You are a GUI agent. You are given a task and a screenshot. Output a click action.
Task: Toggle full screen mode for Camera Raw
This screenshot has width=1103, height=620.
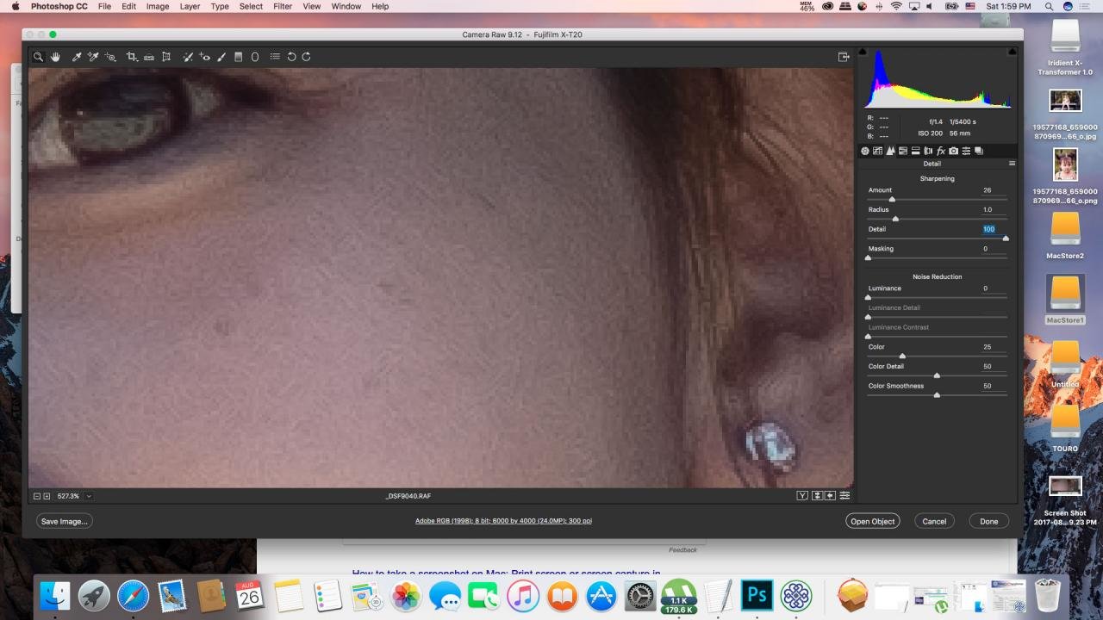[x=844, y=57]
